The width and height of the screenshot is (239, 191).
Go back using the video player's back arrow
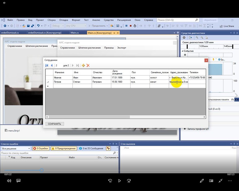tap(4, 3)
